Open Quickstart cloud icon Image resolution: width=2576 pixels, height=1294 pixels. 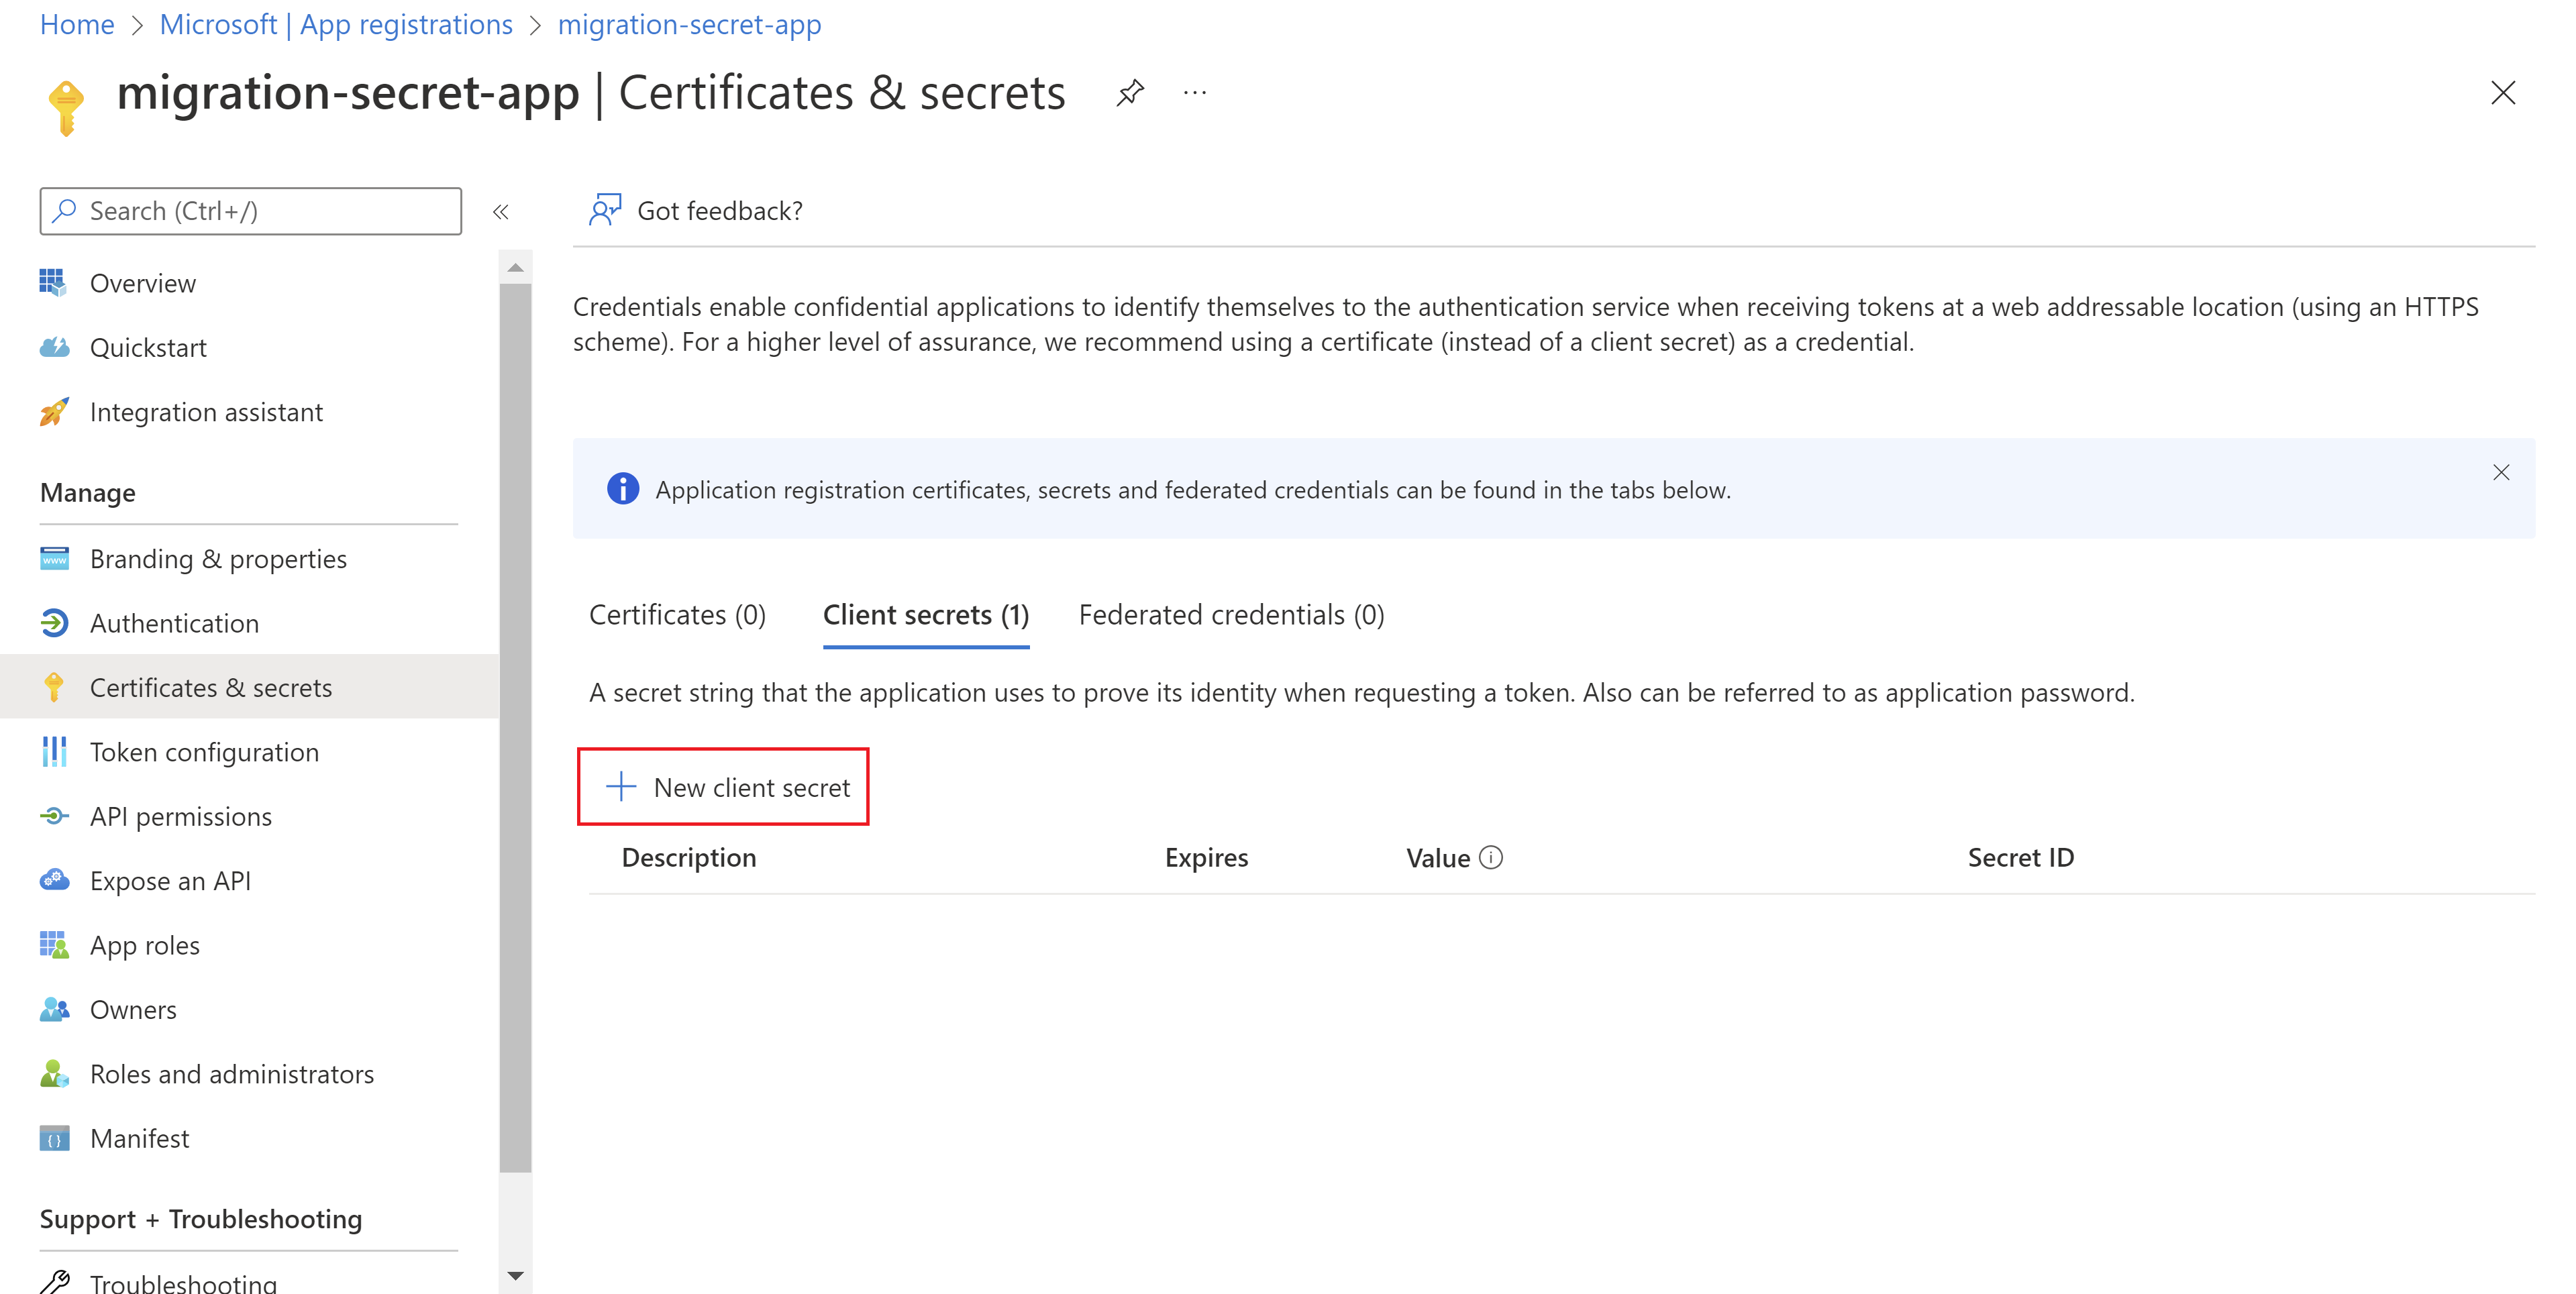[54, 347]
